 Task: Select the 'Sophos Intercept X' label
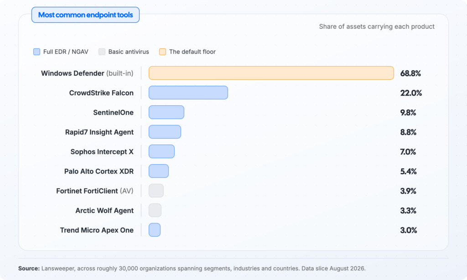[x=102, y=152]
